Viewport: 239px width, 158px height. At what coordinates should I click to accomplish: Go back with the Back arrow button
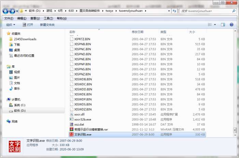(x=5, y=11)
